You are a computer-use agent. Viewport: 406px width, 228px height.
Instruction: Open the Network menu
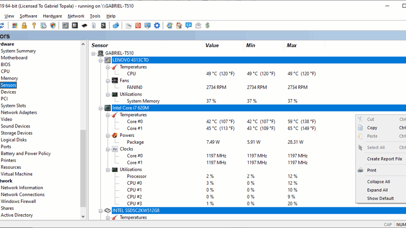[76, 16]
